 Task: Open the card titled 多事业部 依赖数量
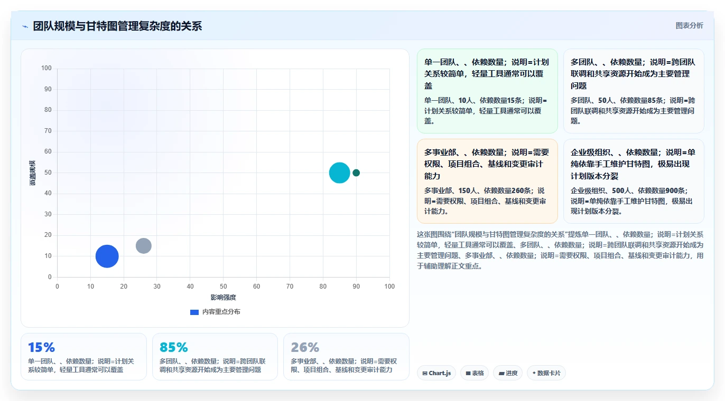(x=487, y=181)
